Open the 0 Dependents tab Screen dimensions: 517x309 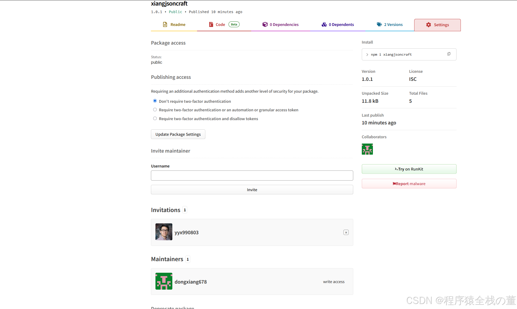pos(338,25)
